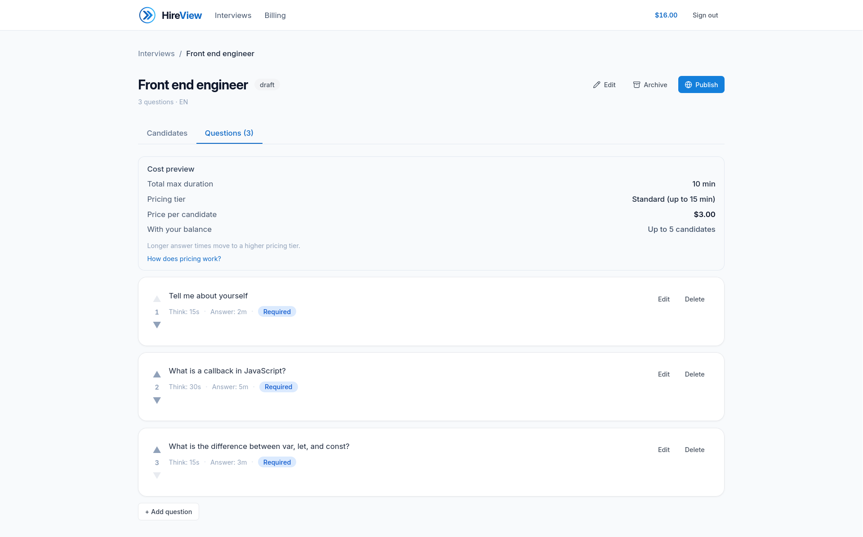Toggle the Required badge on question 1
The height and width of the screenshot is (537, 863).
tap(276, 311)
